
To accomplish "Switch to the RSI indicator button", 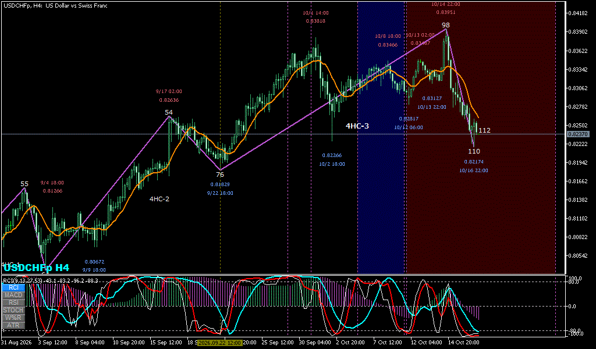I will click(x=14, y=302).
